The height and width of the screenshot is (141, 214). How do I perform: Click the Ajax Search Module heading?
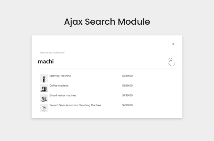click(x=107, y=22)
